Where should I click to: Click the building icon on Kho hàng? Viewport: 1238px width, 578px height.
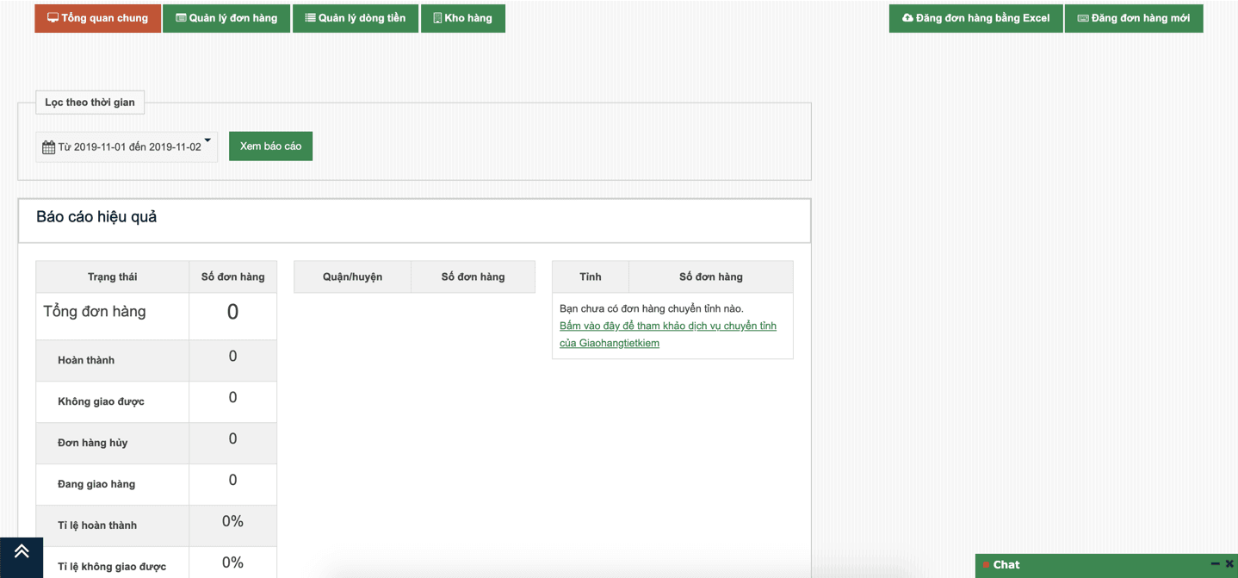[x=437, y=18]
